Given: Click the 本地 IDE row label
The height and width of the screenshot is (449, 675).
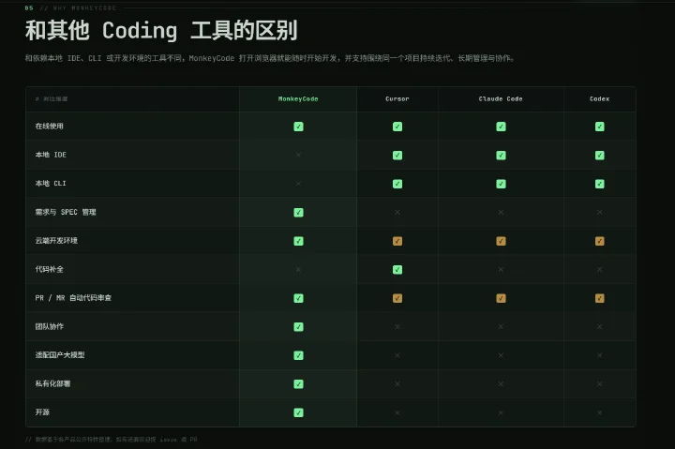Looking at the screenshot, I should coord(51,155).
